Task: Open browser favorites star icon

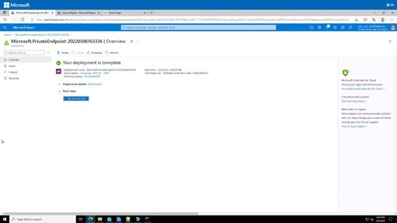Action: pyautogui.click(x=365, y=19)
